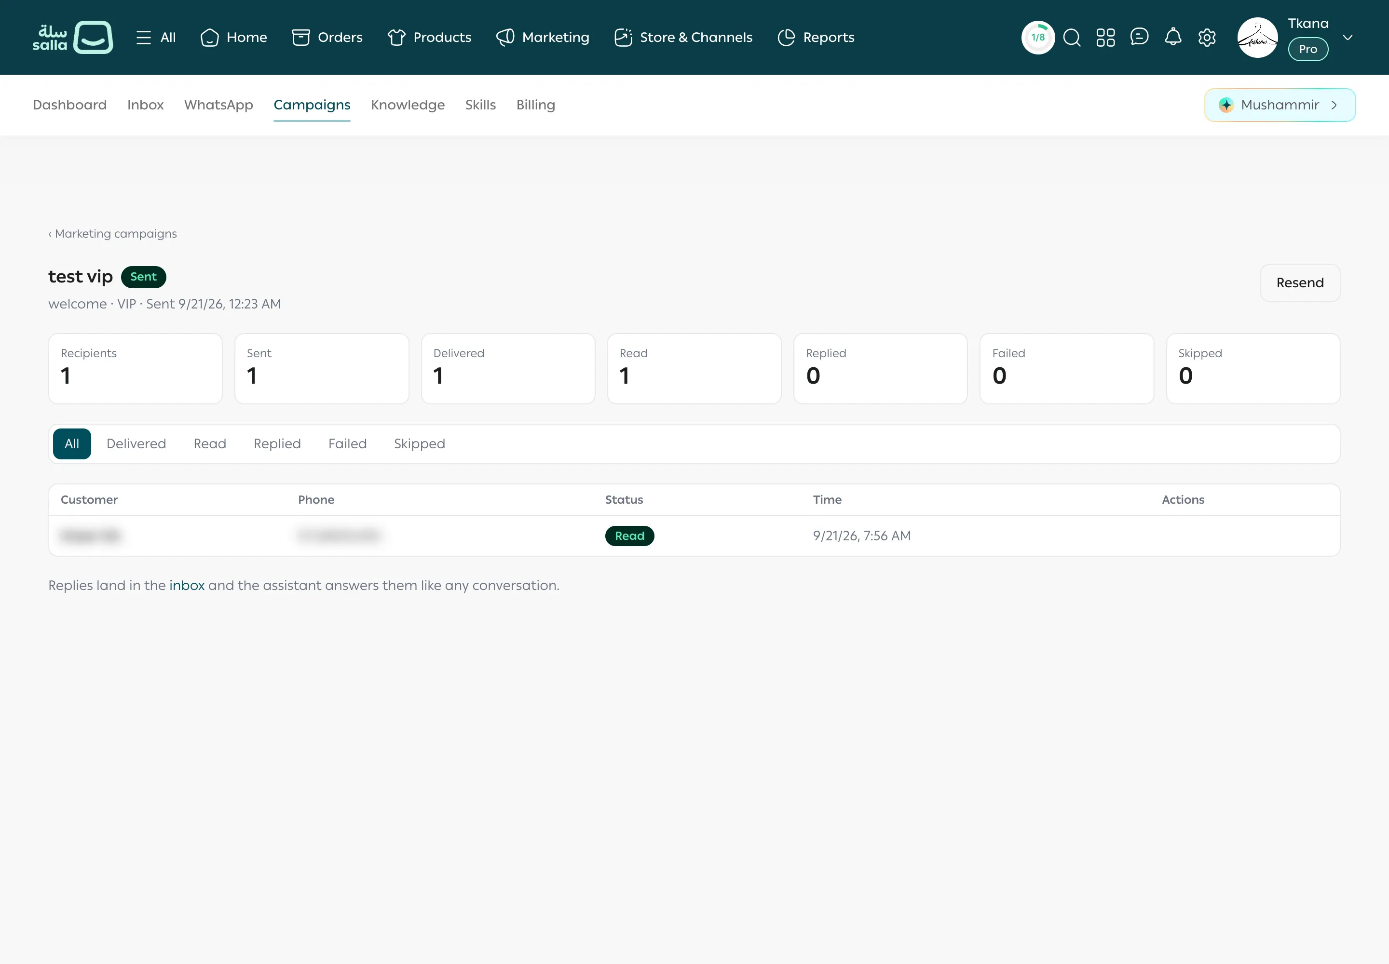This screenshot has height=964, width=1389.
Task: Click the 1/8 setup progress circle
Action: pyautogui.click(x=1038, y=38)
